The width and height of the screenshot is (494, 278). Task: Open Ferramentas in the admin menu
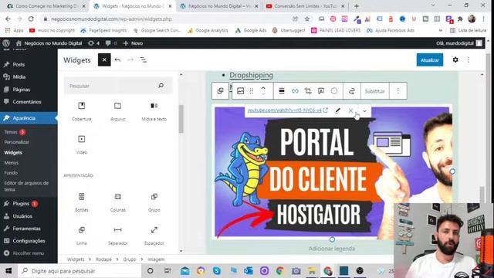26,229
